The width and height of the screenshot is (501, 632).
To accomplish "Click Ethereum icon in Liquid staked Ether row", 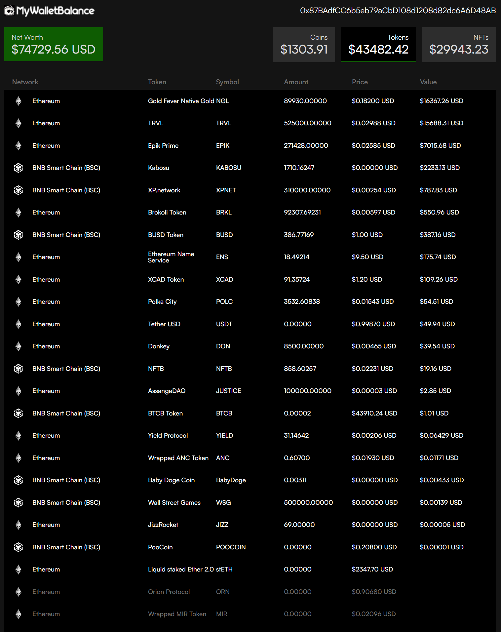I will tap(19, 570).
